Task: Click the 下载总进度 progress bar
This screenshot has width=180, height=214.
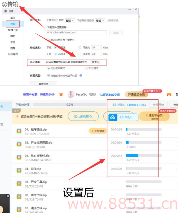Action: 70,104
